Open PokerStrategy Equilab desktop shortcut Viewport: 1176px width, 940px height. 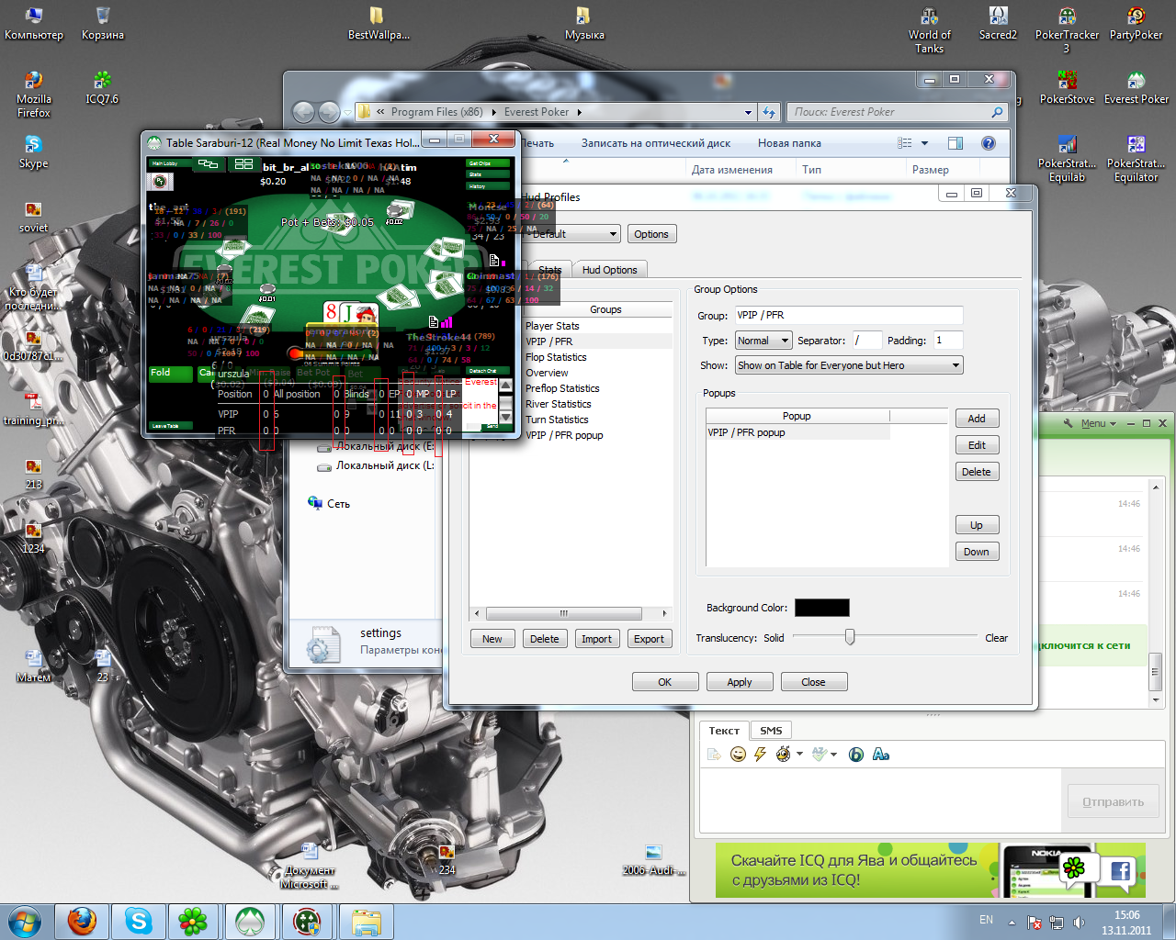point(1067,158)
